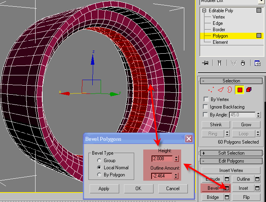Screen dimensions: 266x202
Task: Click Configure Modifier Sets icon
Action: click(257, 63)
